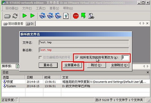This screenshot has height=103, width=151.
Task: Switch to the 驱动器查看 tab
Action: point(13,24)
